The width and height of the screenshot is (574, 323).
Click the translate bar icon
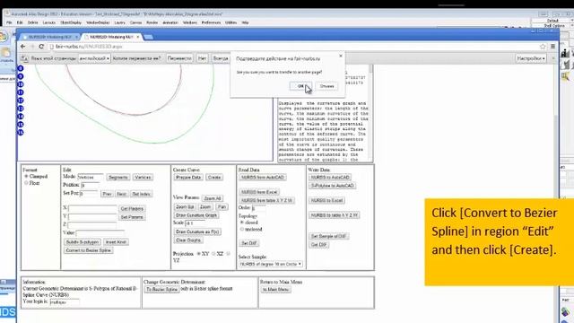coord(24,58)
